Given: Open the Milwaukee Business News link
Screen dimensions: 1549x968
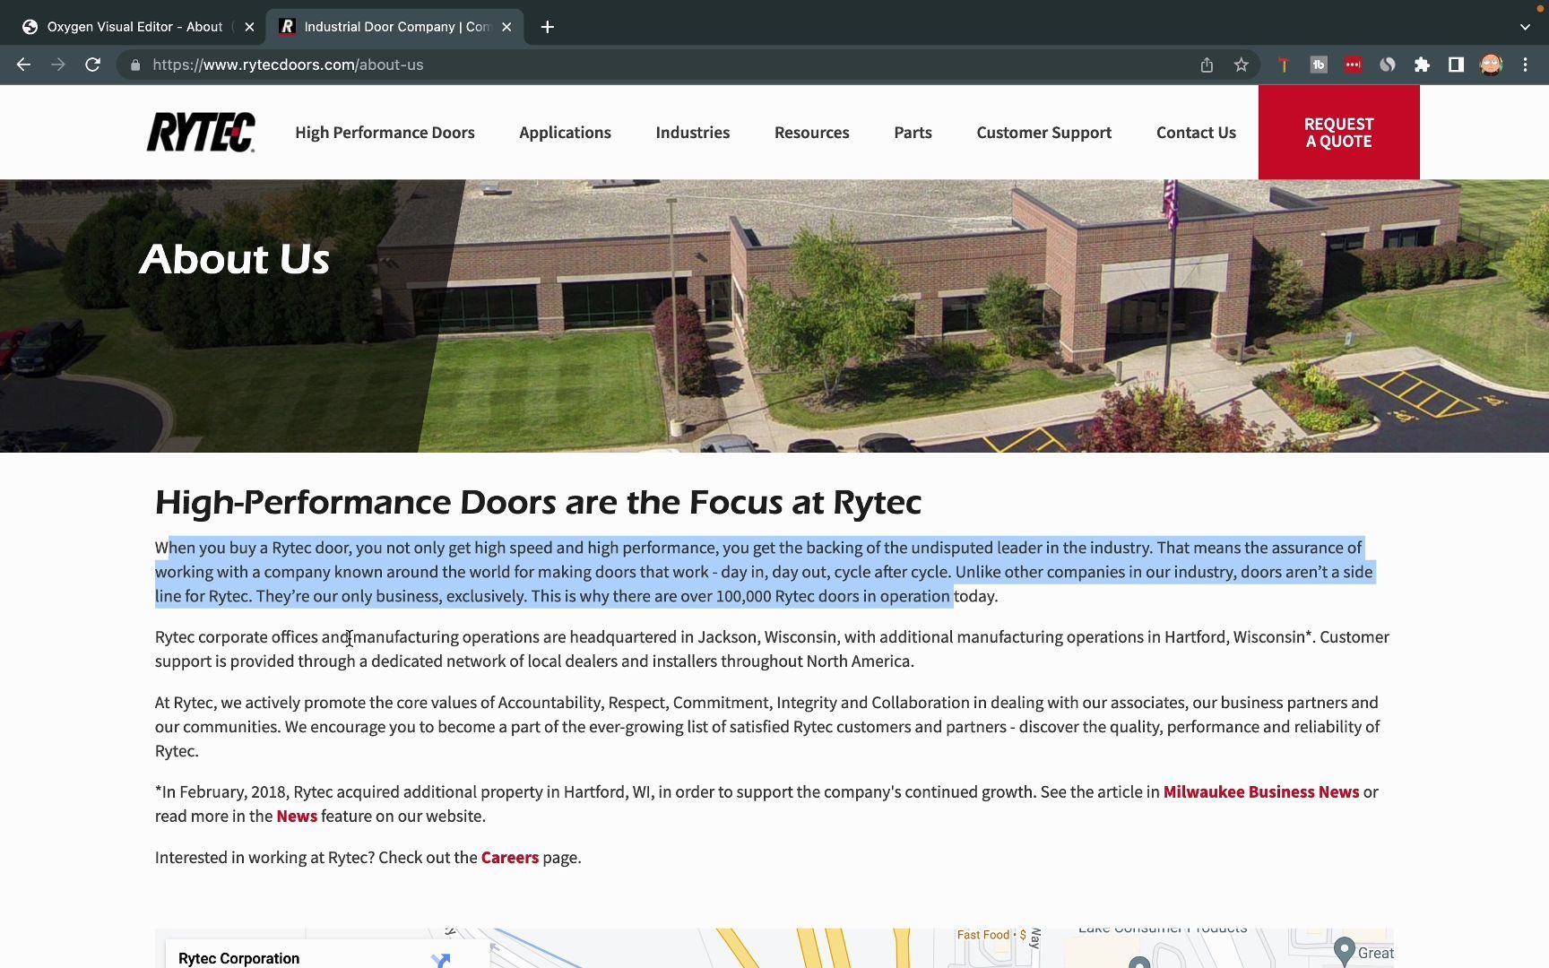Looking at the screenshot, I should pyautogui.click(x=1261, y=791).
